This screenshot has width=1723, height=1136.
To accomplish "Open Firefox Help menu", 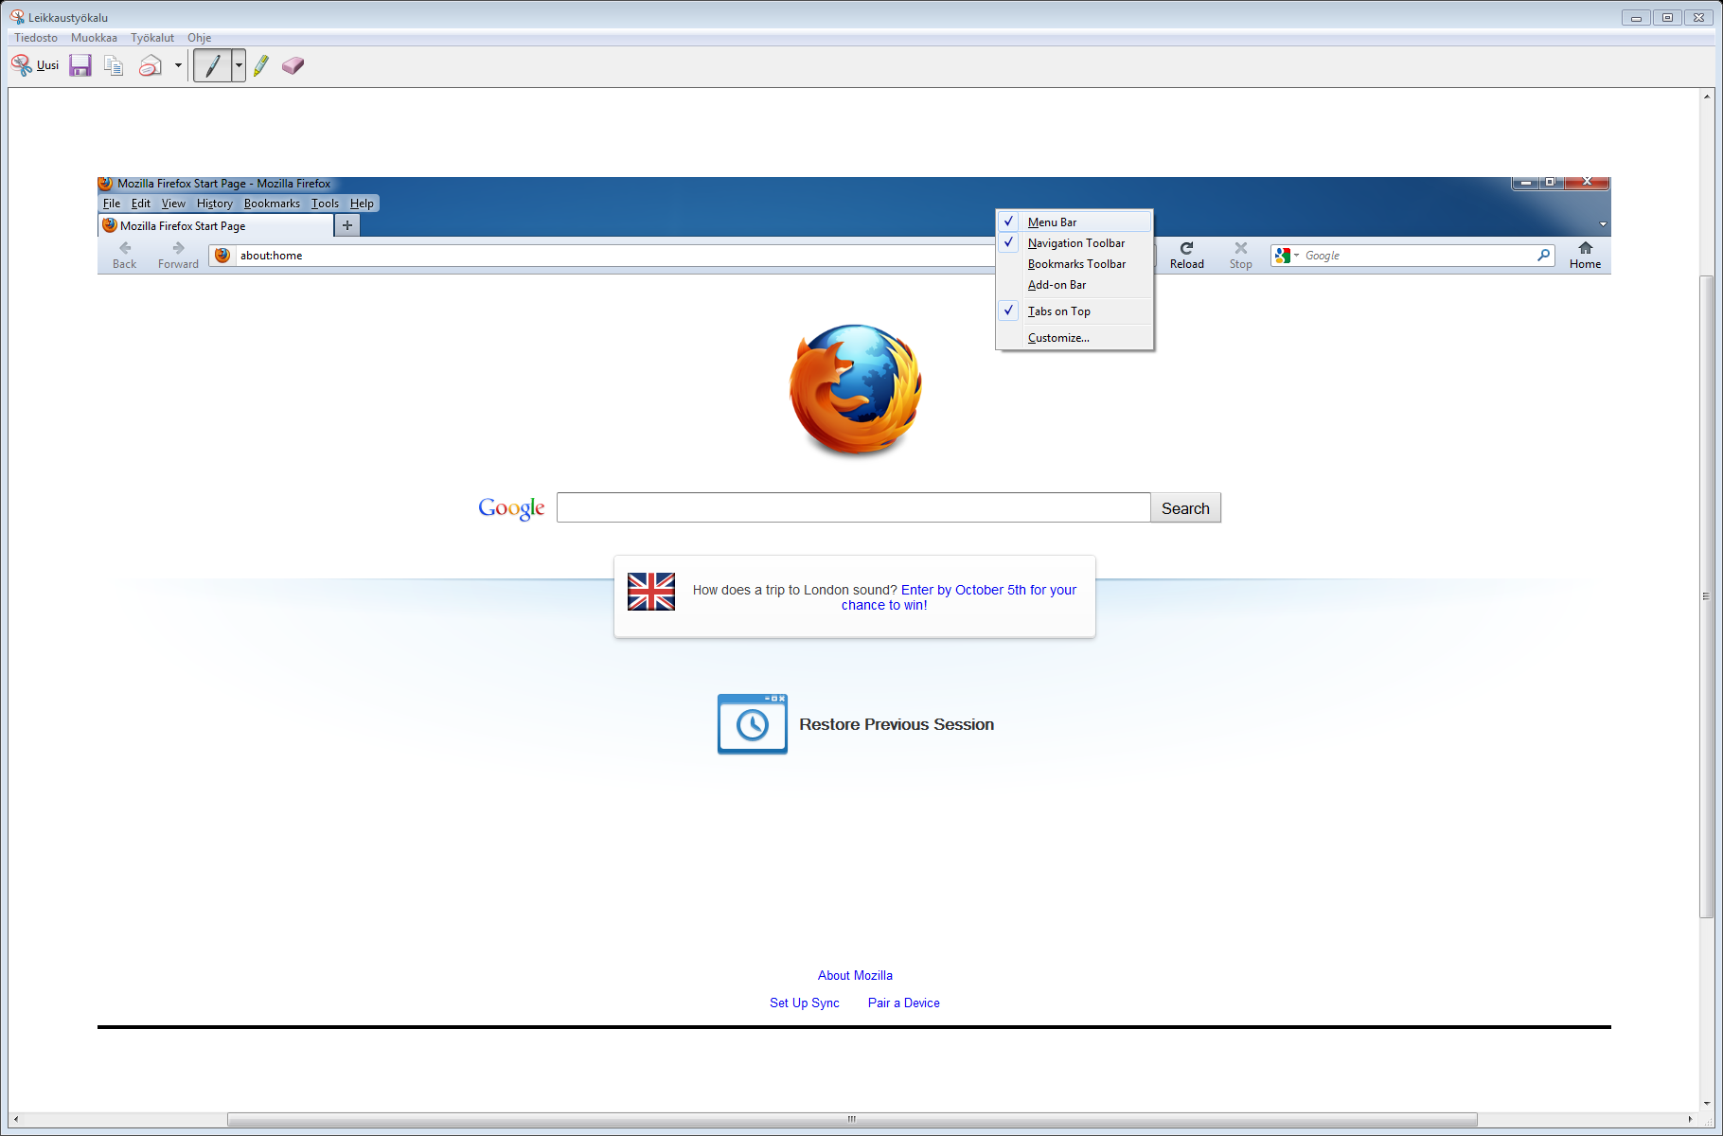I will coord(362,204).
